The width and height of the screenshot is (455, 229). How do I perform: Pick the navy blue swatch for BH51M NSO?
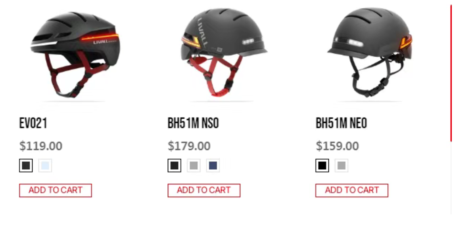tap(213, 166)
